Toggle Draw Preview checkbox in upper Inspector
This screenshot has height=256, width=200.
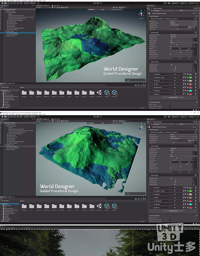pos(170,104)
